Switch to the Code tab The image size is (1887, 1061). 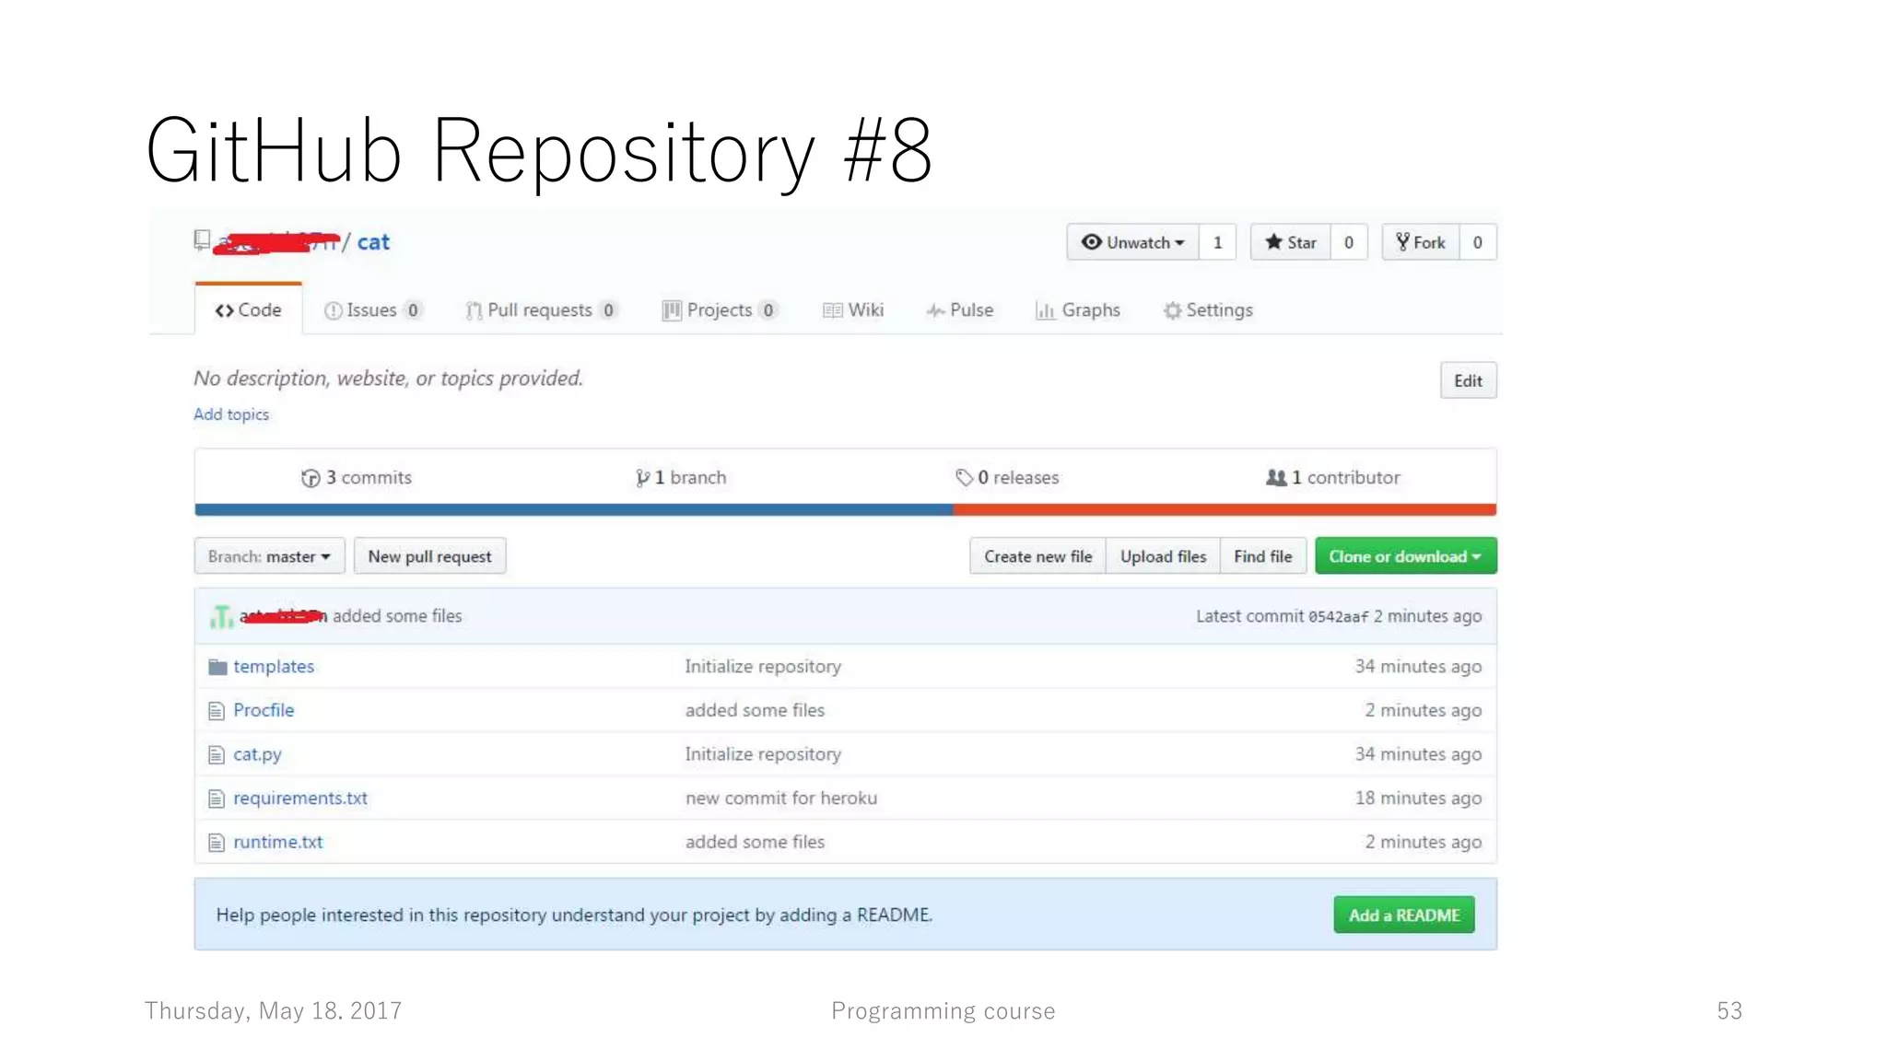248,310
